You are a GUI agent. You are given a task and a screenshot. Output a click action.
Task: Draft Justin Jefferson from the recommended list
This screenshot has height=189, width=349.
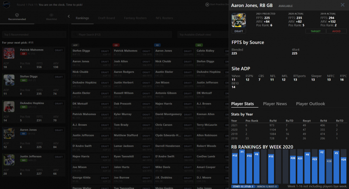point(59,157)
